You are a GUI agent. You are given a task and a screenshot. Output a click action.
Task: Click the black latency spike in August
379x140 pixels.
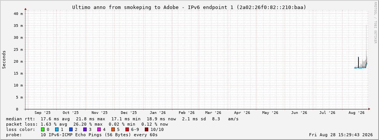(358, 62)
